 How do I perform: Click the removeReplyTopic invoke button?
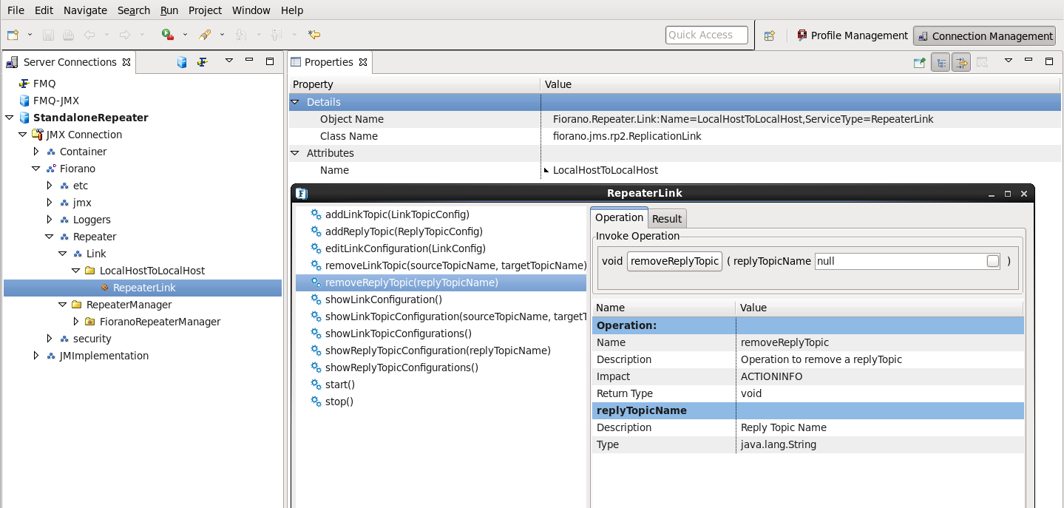(x=674, y=261)
